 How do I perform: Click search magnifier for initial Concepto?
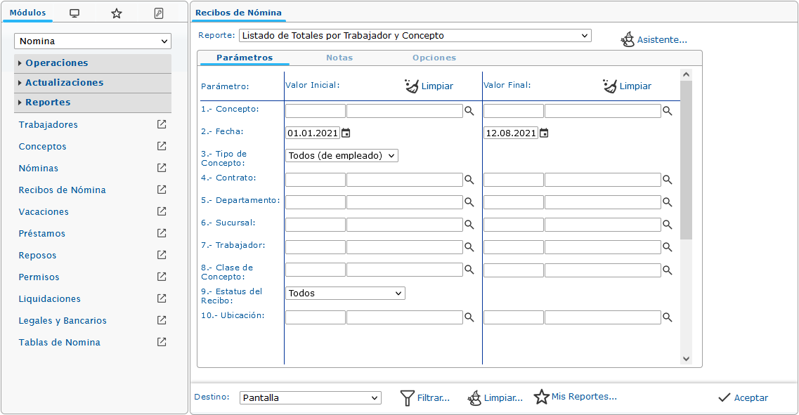469,111
